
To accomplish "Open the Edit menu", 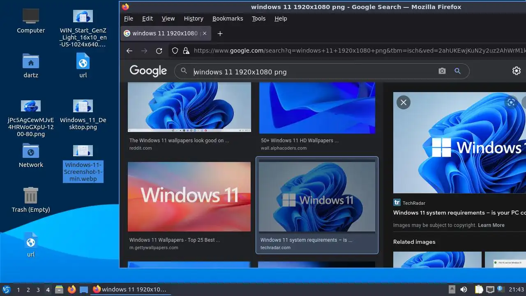I will [x=148, y=18].
